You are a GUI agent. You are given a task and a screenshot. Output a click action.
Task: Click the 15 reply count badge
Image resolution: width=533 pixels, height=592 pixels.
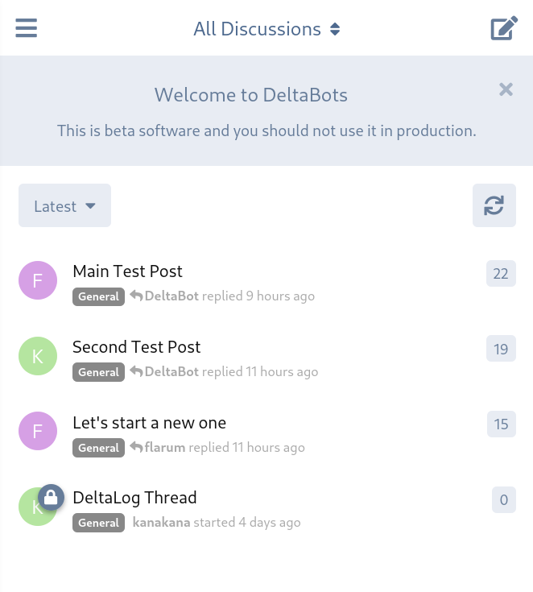point(502,424)
